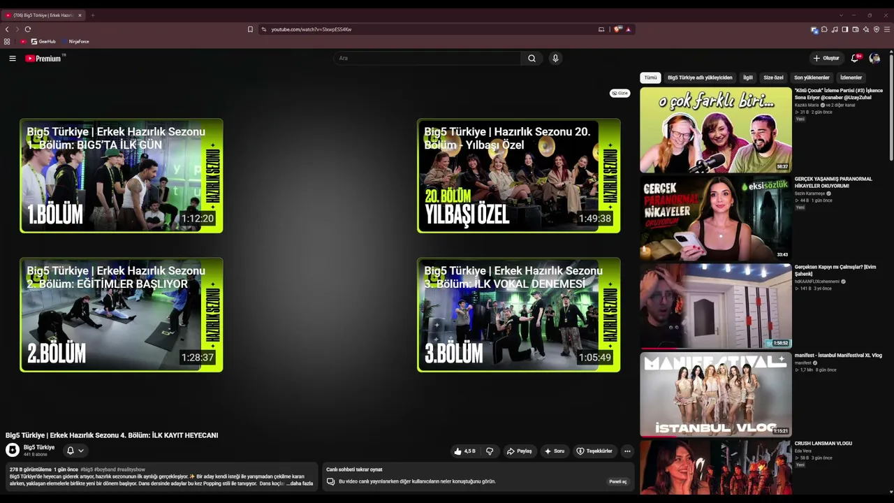Open the YouTube bookmark icon in bookmarks bar
This screenshot has width=894, height=503.
23,42
